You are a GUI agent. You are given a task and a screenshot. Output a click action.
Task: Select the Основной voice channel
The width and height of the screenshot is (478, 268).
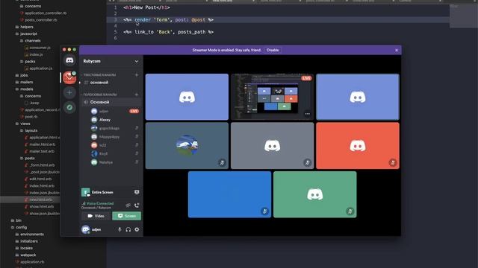[x=111, y=102]
